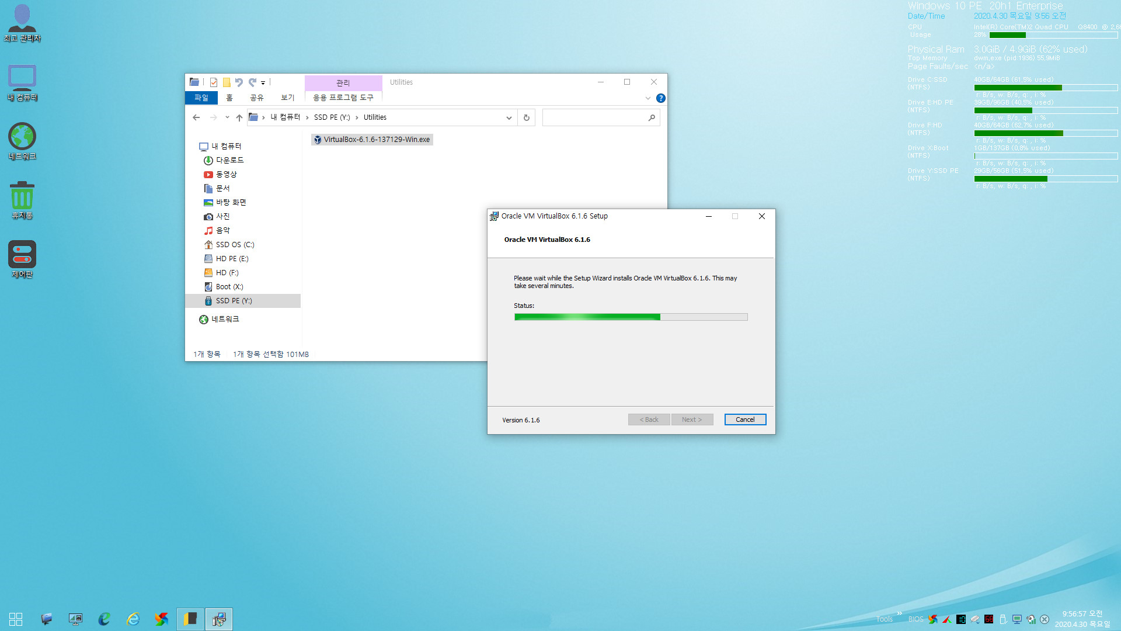Click the monitor with graph taskbar icon
The image size is (1121, 631).
pyautogui.click(x=76, y=619)
